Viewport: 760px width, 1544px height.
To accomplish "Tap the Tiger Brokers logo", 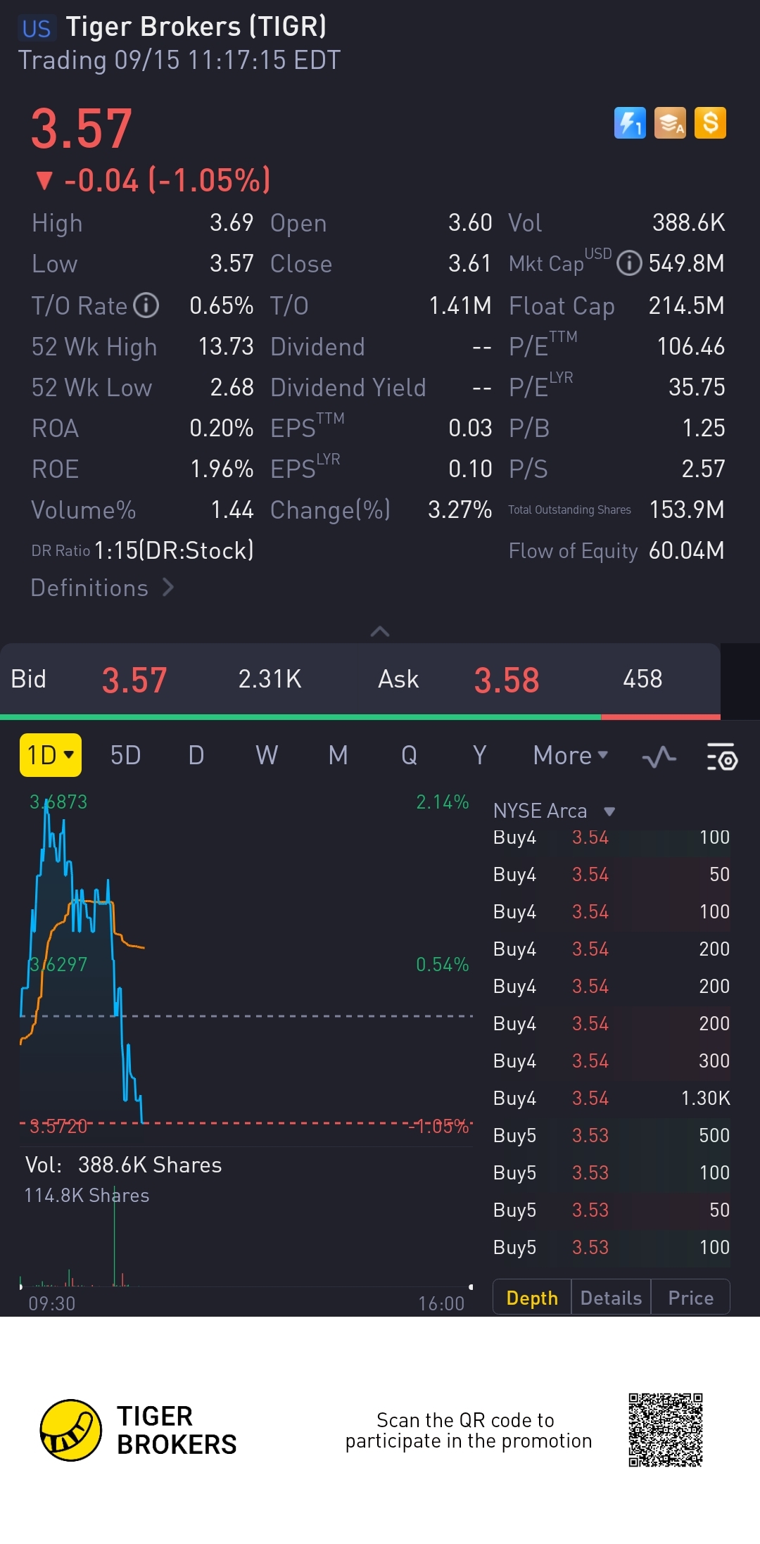I will click(x=70, y=1430).
